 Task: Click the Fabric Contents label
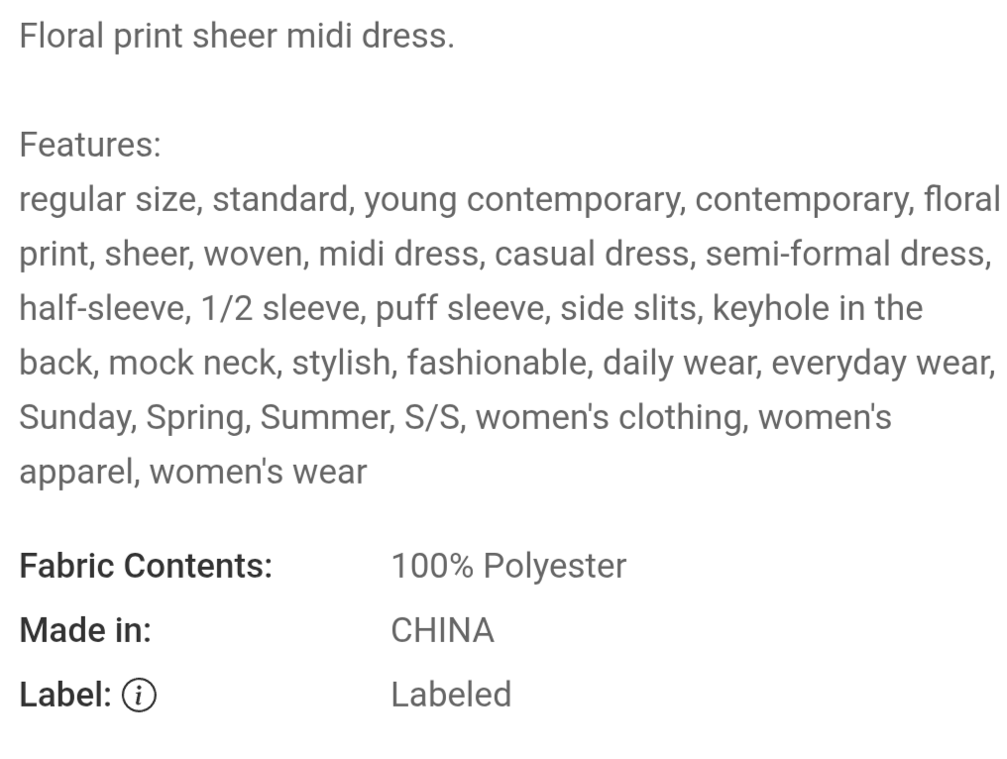pos(146,567)
